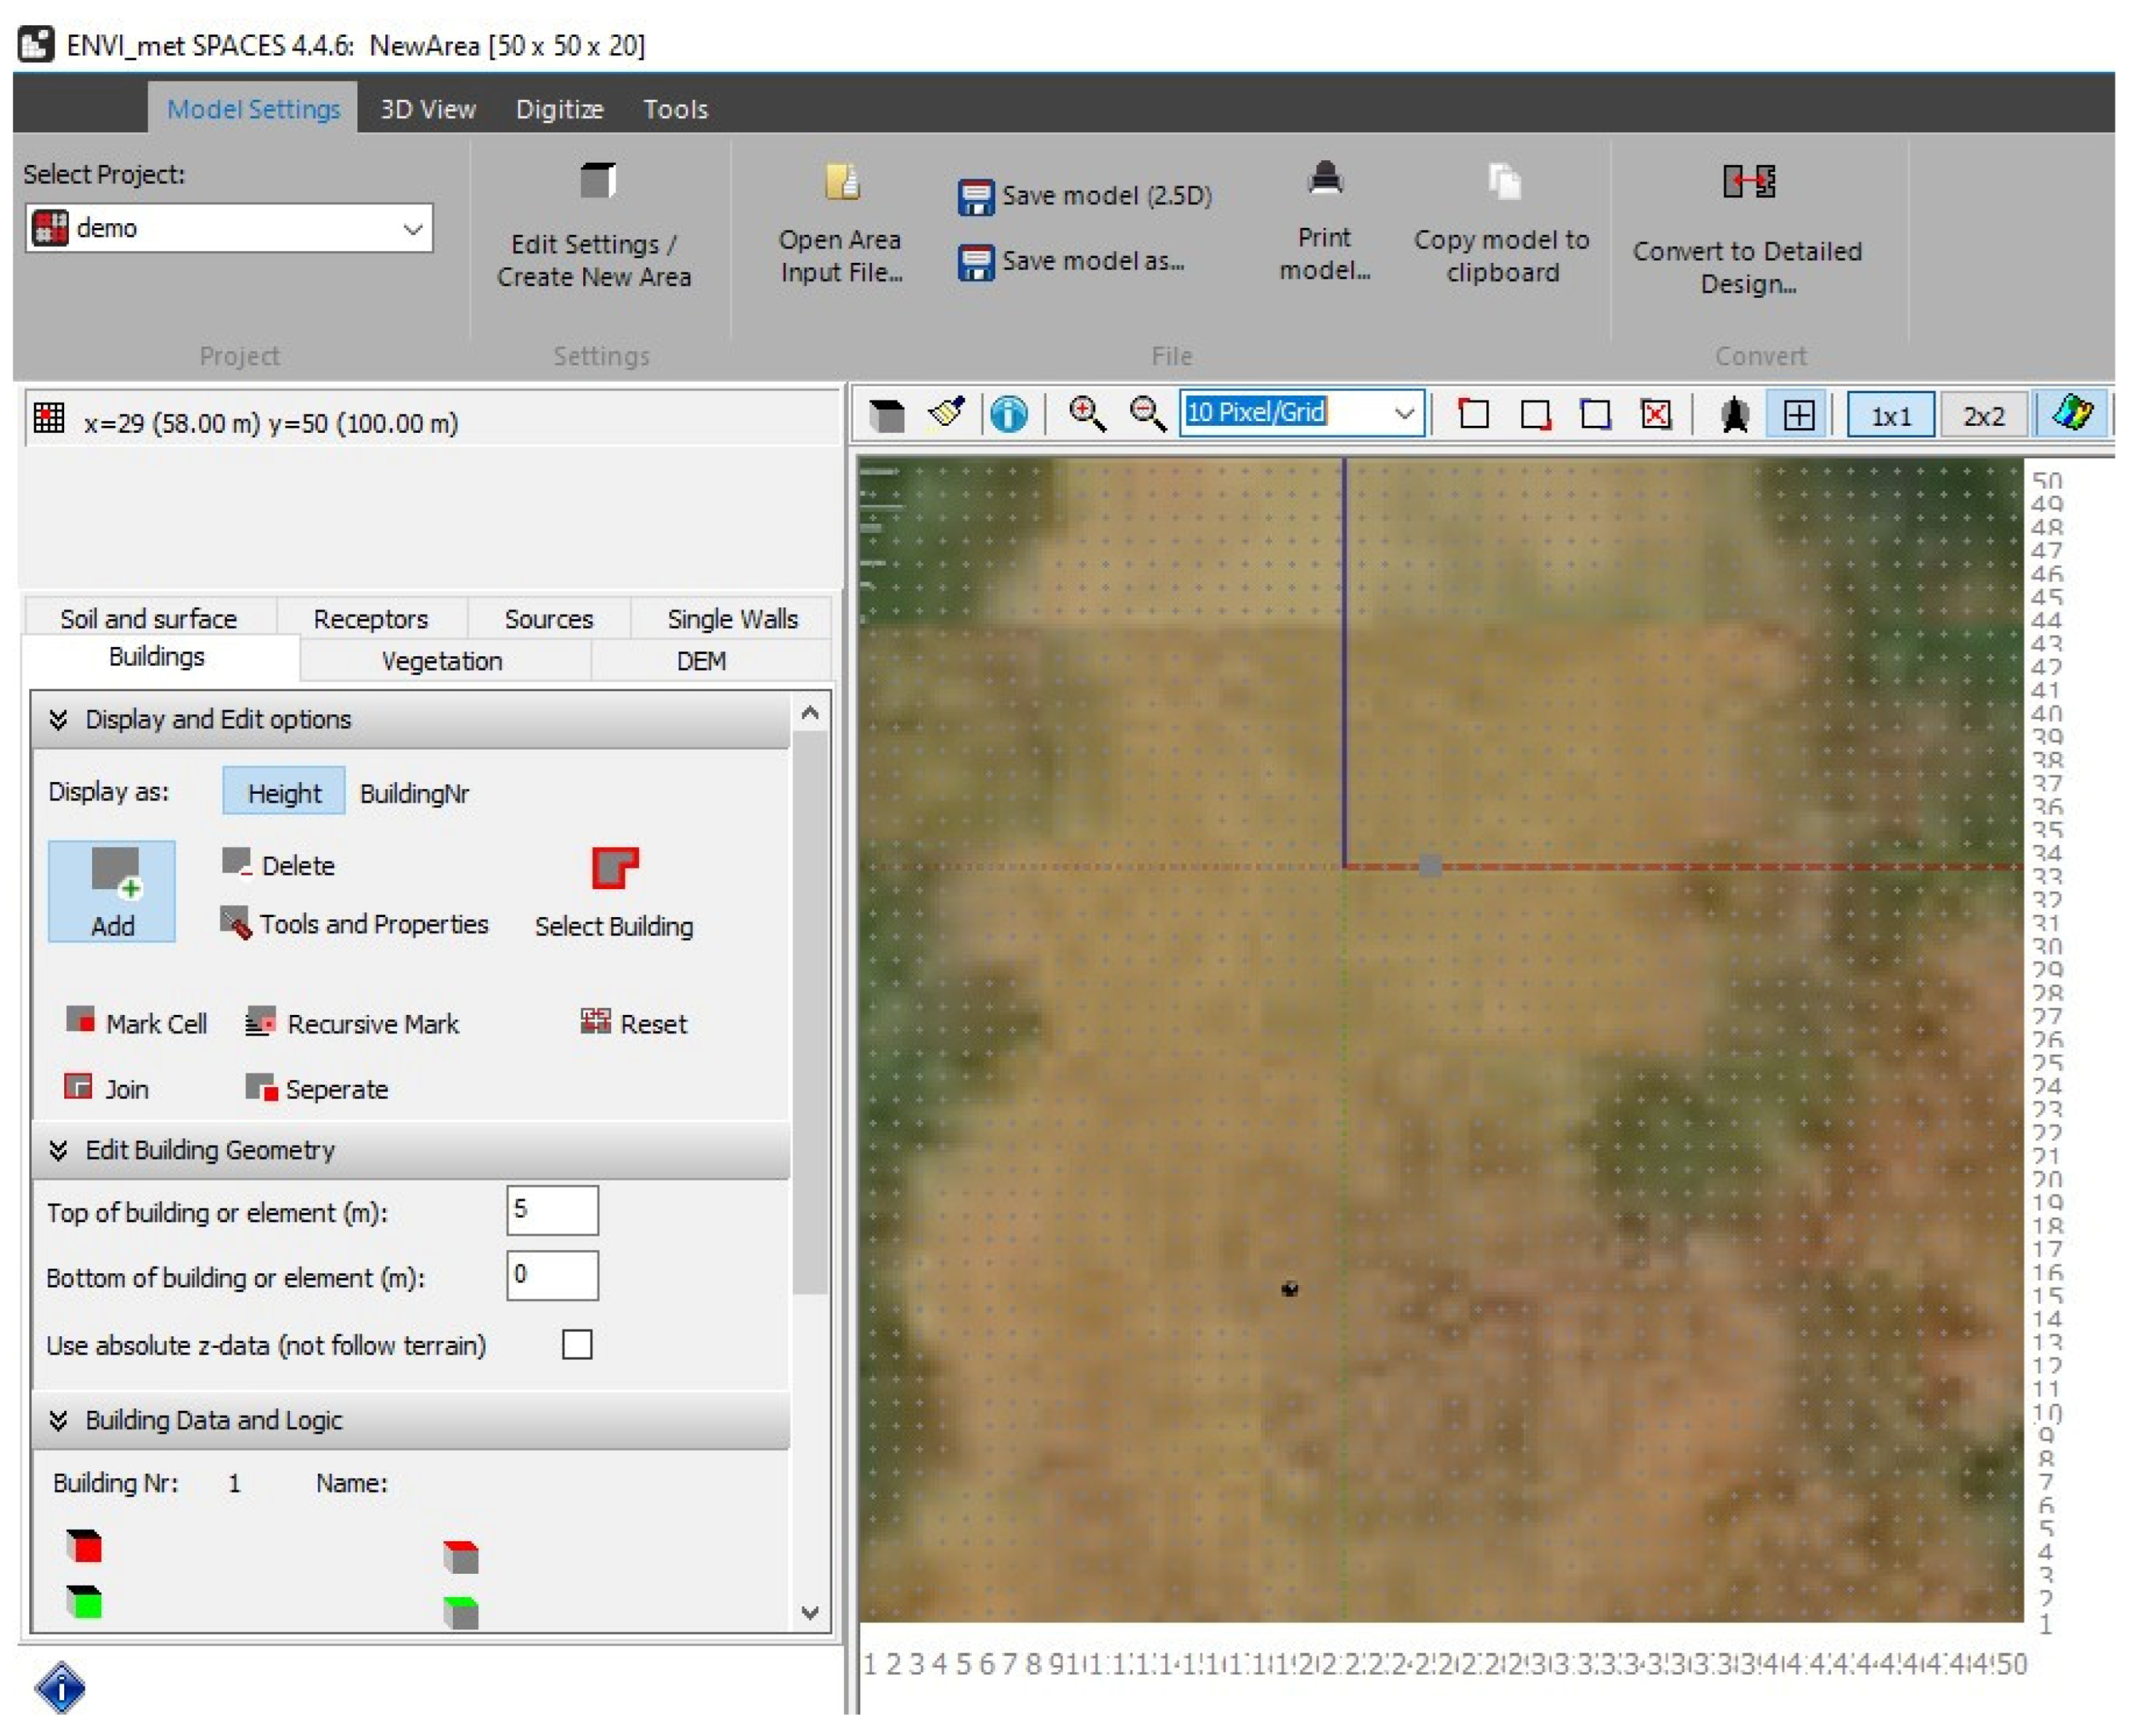Click the blue info icon in toolbar
The image size is (2135, 1736).
coord(1009,414)
